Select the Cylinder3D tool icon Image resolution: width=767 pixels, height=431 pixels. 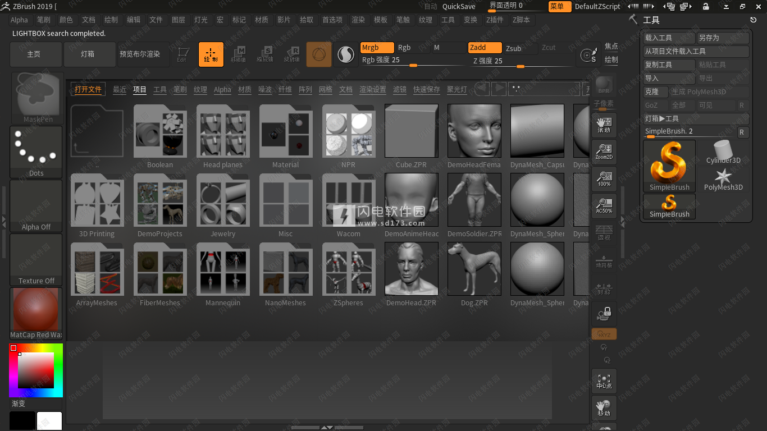pos(723,153)
